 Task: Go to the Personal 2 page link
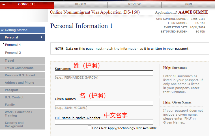pyautogui.click(x=13, y=53)
